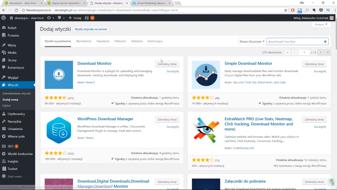Select Wyniki wyszukiwania tab
The image size is (337, 190).
[58, 41]
